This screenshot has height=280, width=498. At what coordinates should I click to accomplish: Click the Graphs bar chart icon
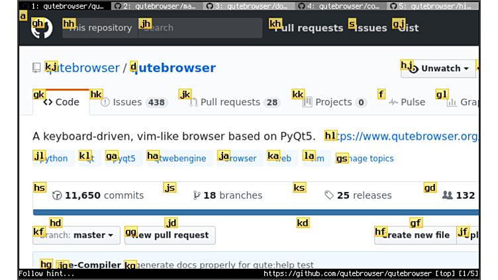452,103
